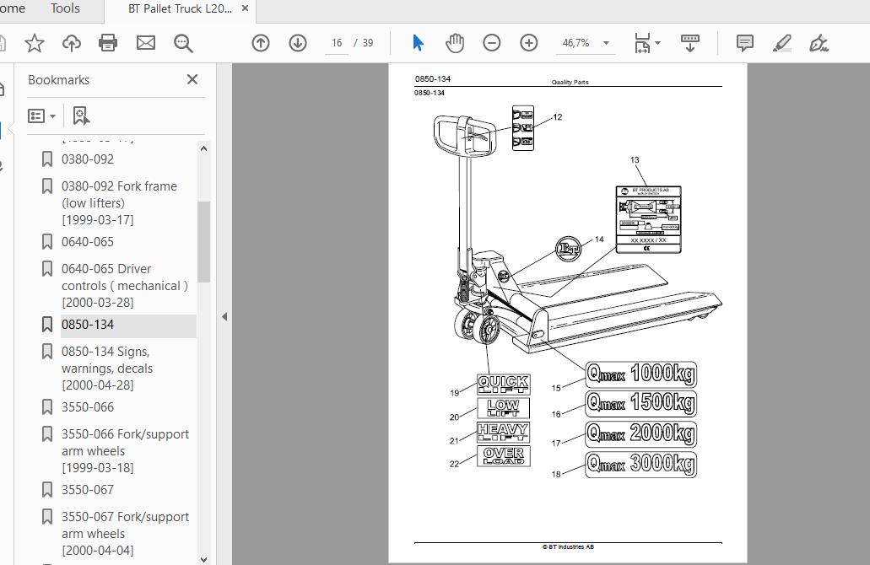Image resolution: width=870 pixels, height=565 pixels.
Task: Close the Bookmarks panel
Action: coord(192,79)
